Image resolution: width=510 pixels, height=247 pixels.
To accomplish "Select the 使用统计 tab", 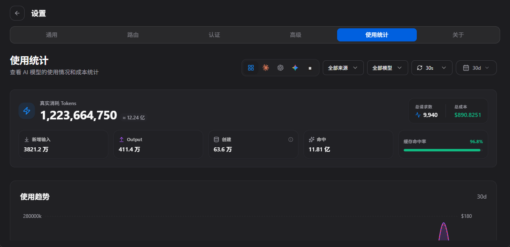I will [x=377, y=35].
